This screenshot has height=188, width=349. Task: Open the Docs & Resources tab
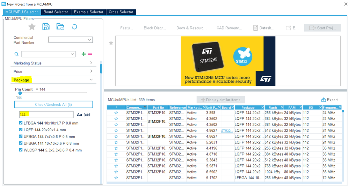[x=191, y=28]
